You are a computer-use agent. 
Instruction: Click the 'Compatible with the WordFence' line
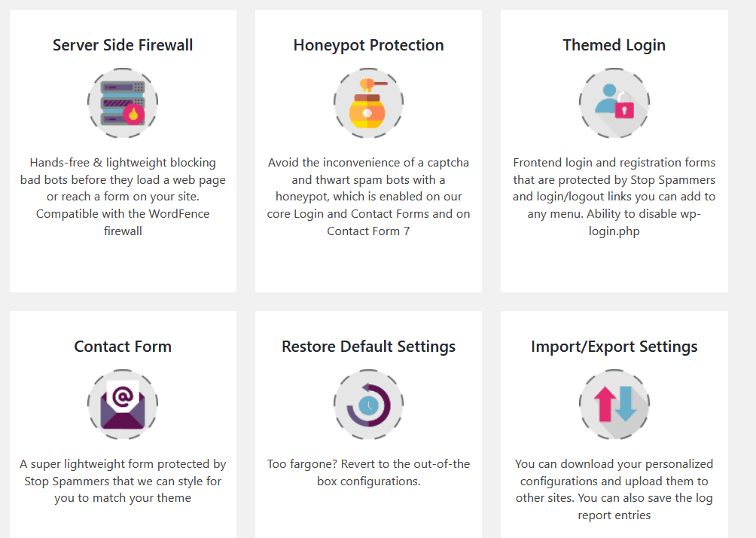(x=123, y=214)
